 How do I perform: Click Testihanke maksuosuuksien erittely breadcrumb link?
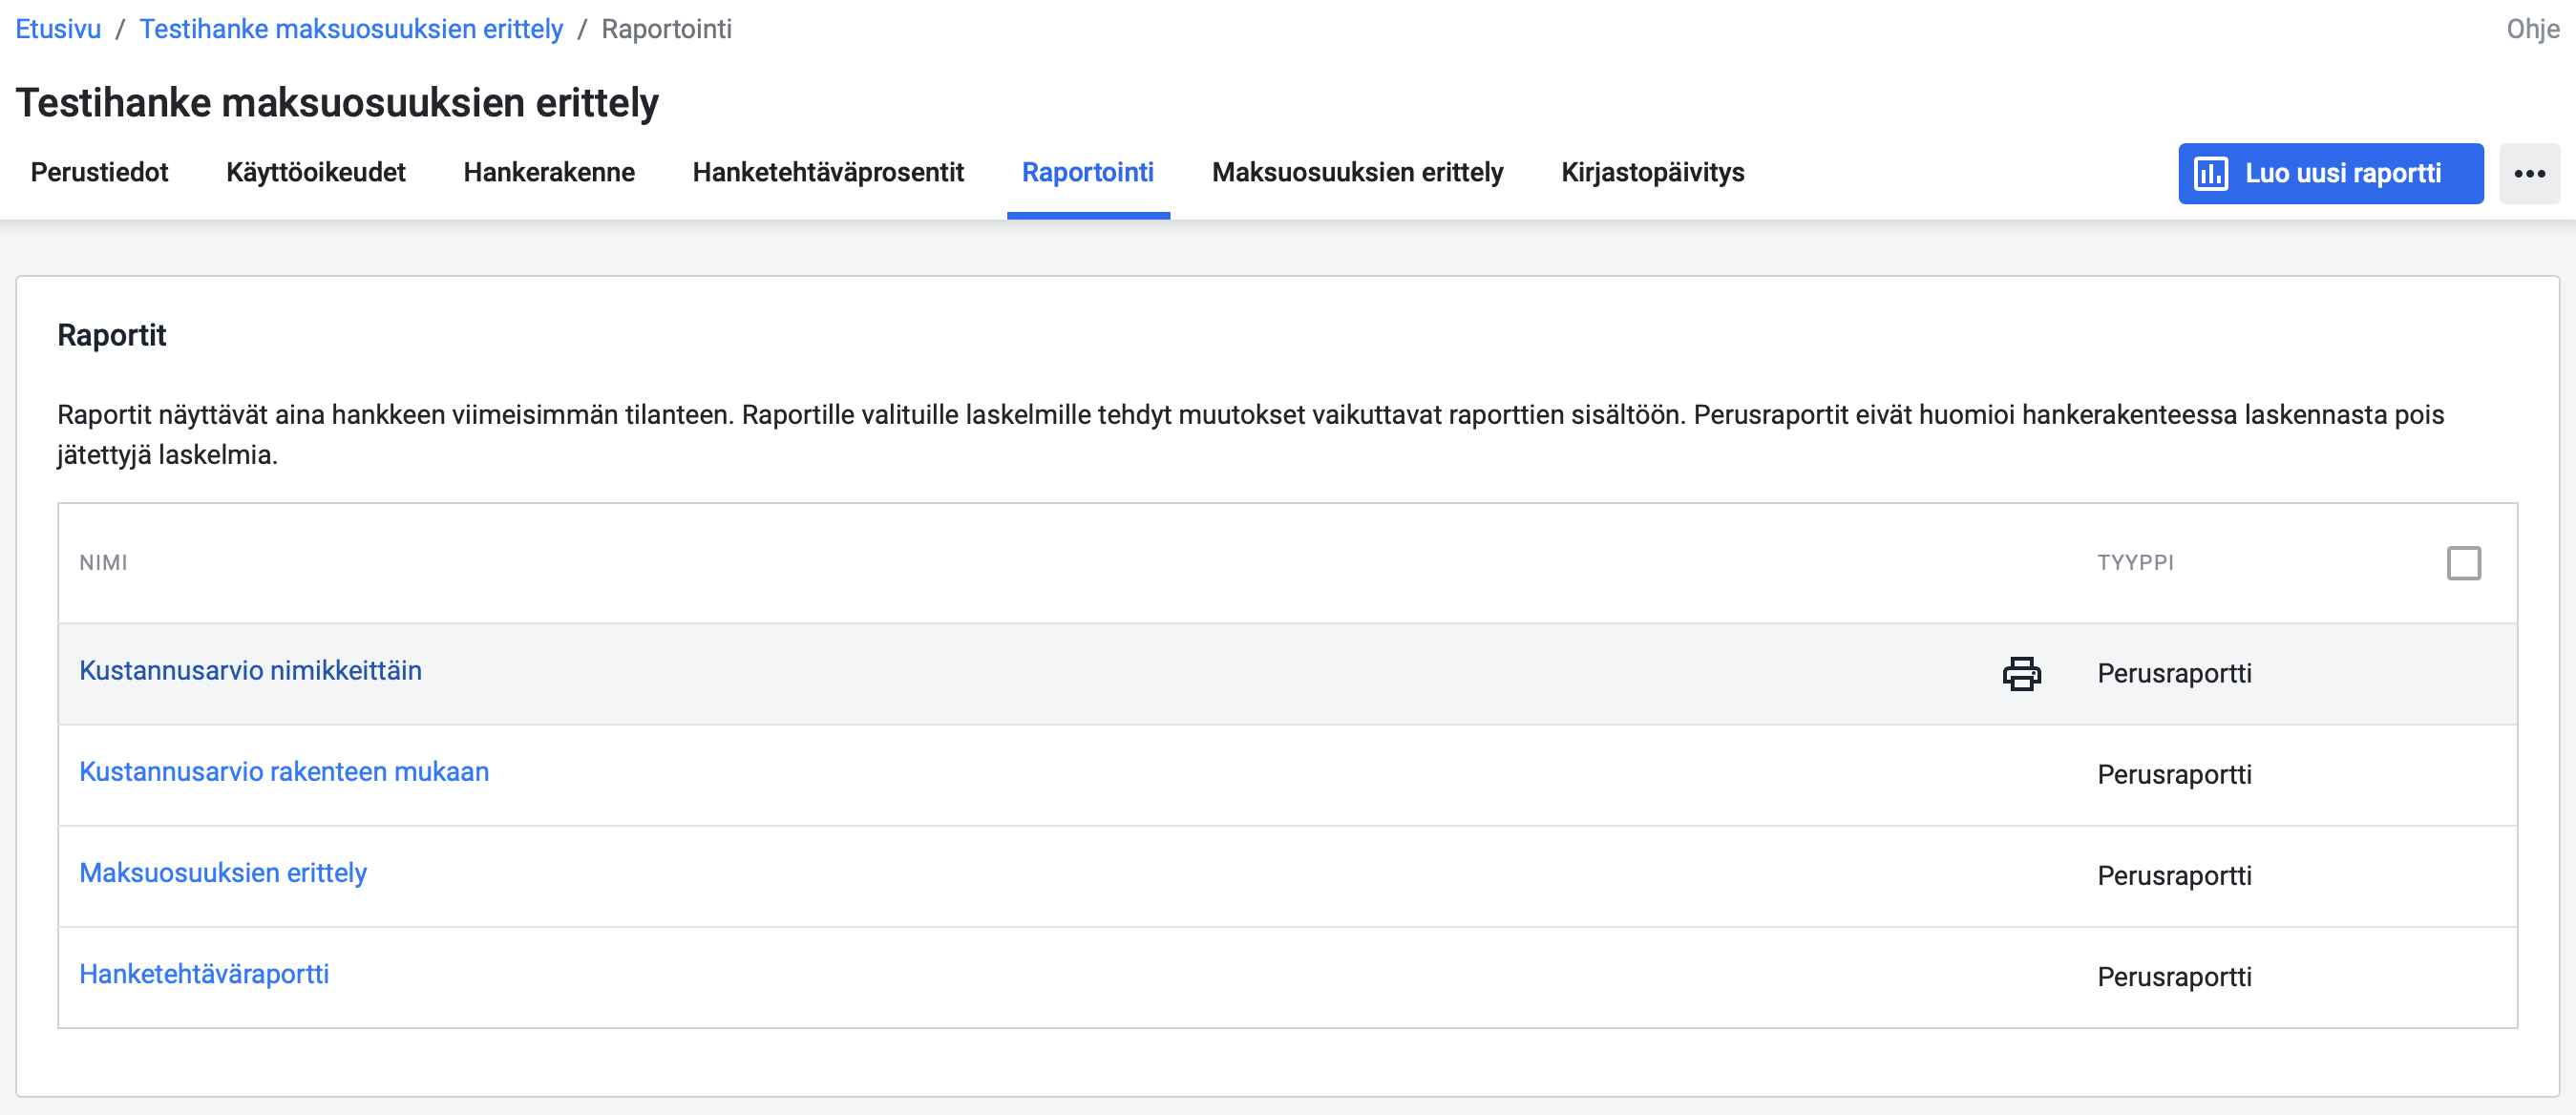(x=351, y=29)
